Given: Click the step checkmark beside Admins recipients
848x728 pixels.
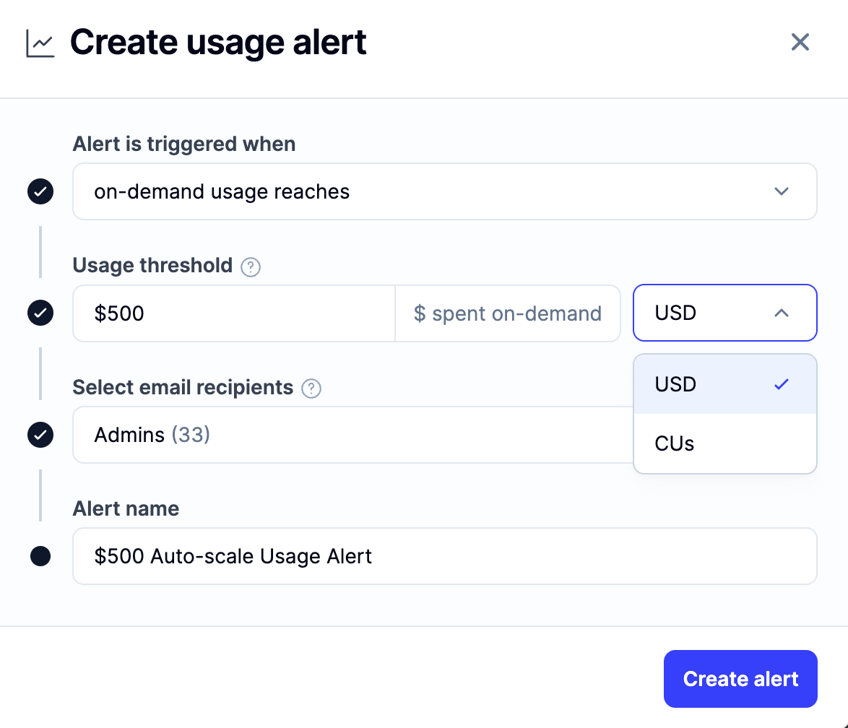Looking at the screenshot, I should tap(40, 435).
